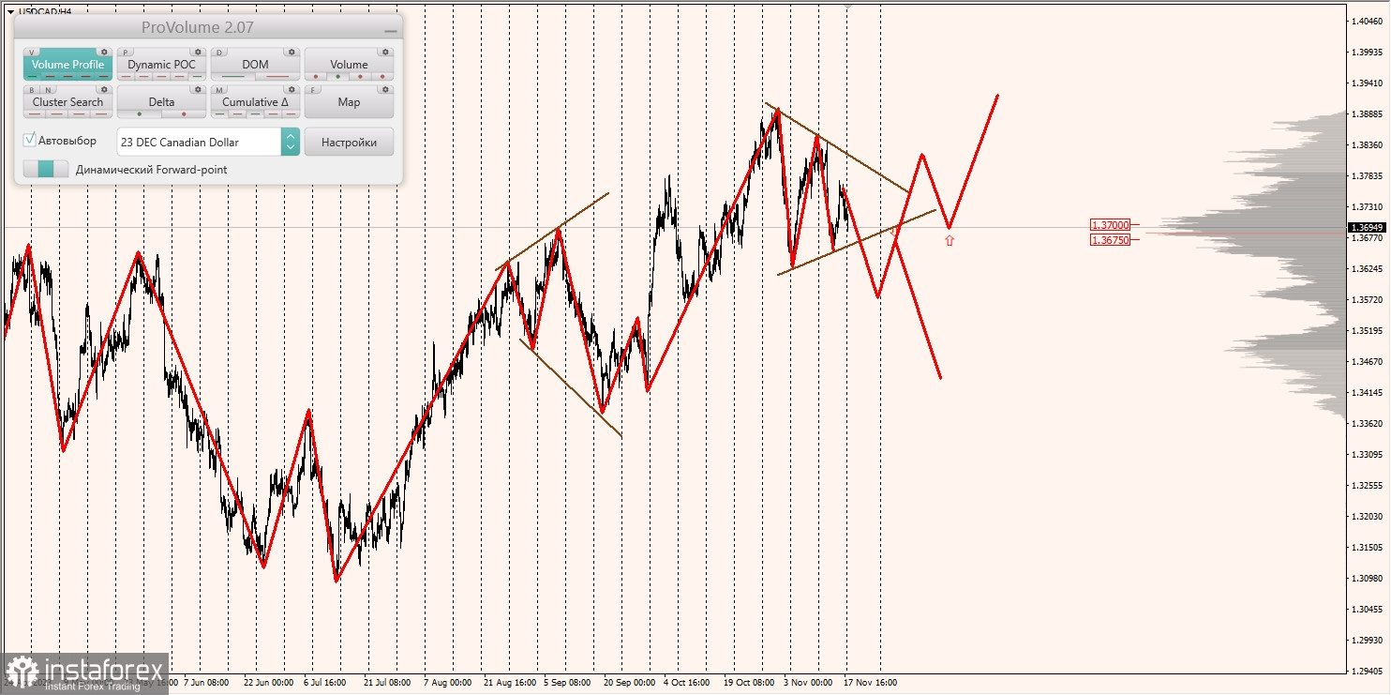Toggle the Cumulative Δ button

[x=255, y=101]
